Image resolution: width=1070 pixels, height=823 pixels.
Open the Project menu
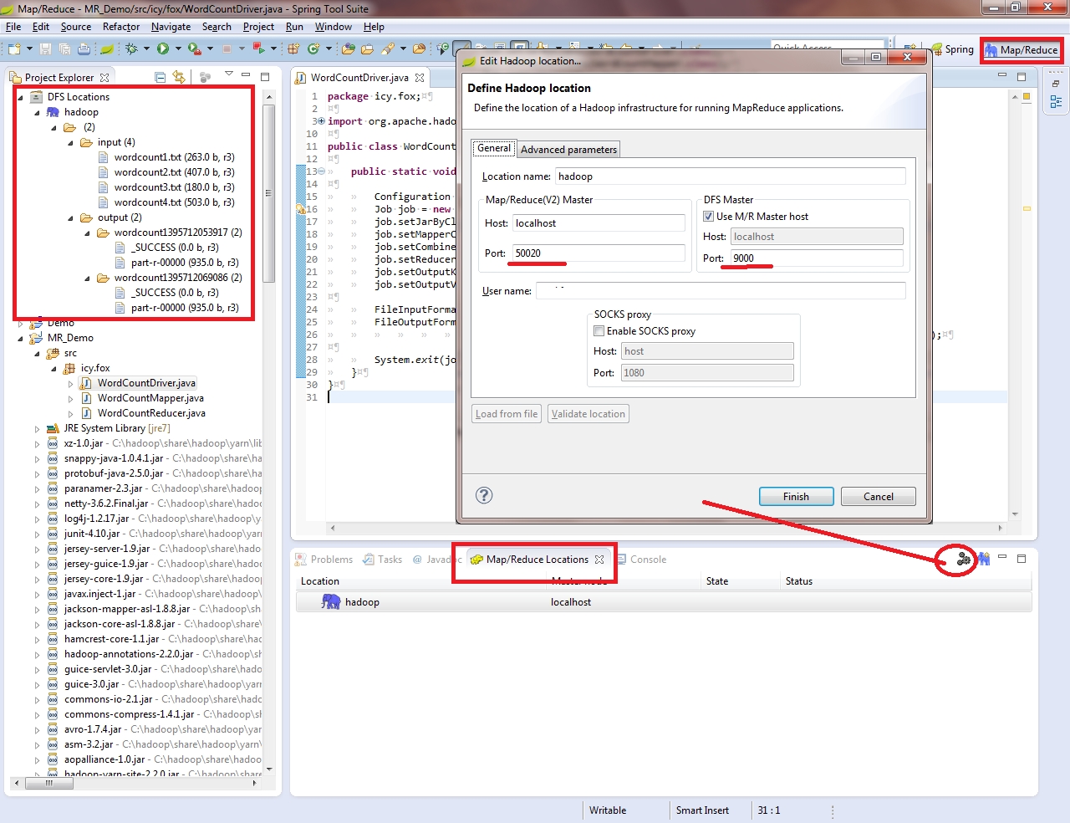pyautogui.click(x=258, y=27)
